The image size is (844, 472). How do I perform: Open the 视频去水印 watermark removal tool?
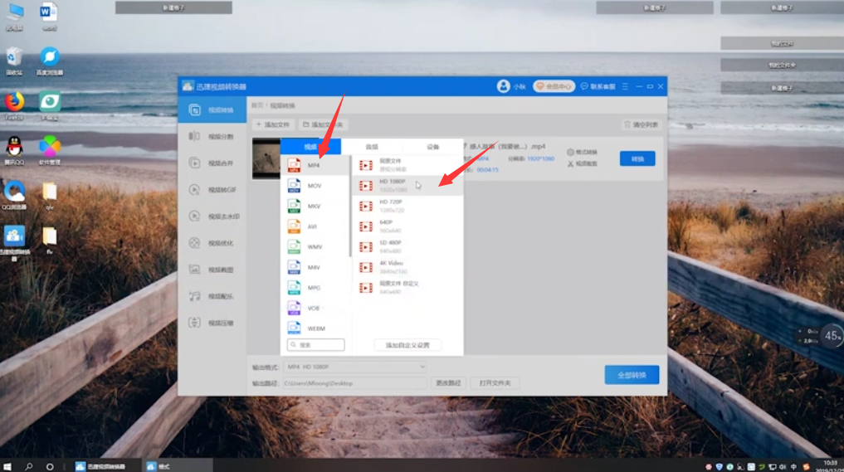pos(212,217)
